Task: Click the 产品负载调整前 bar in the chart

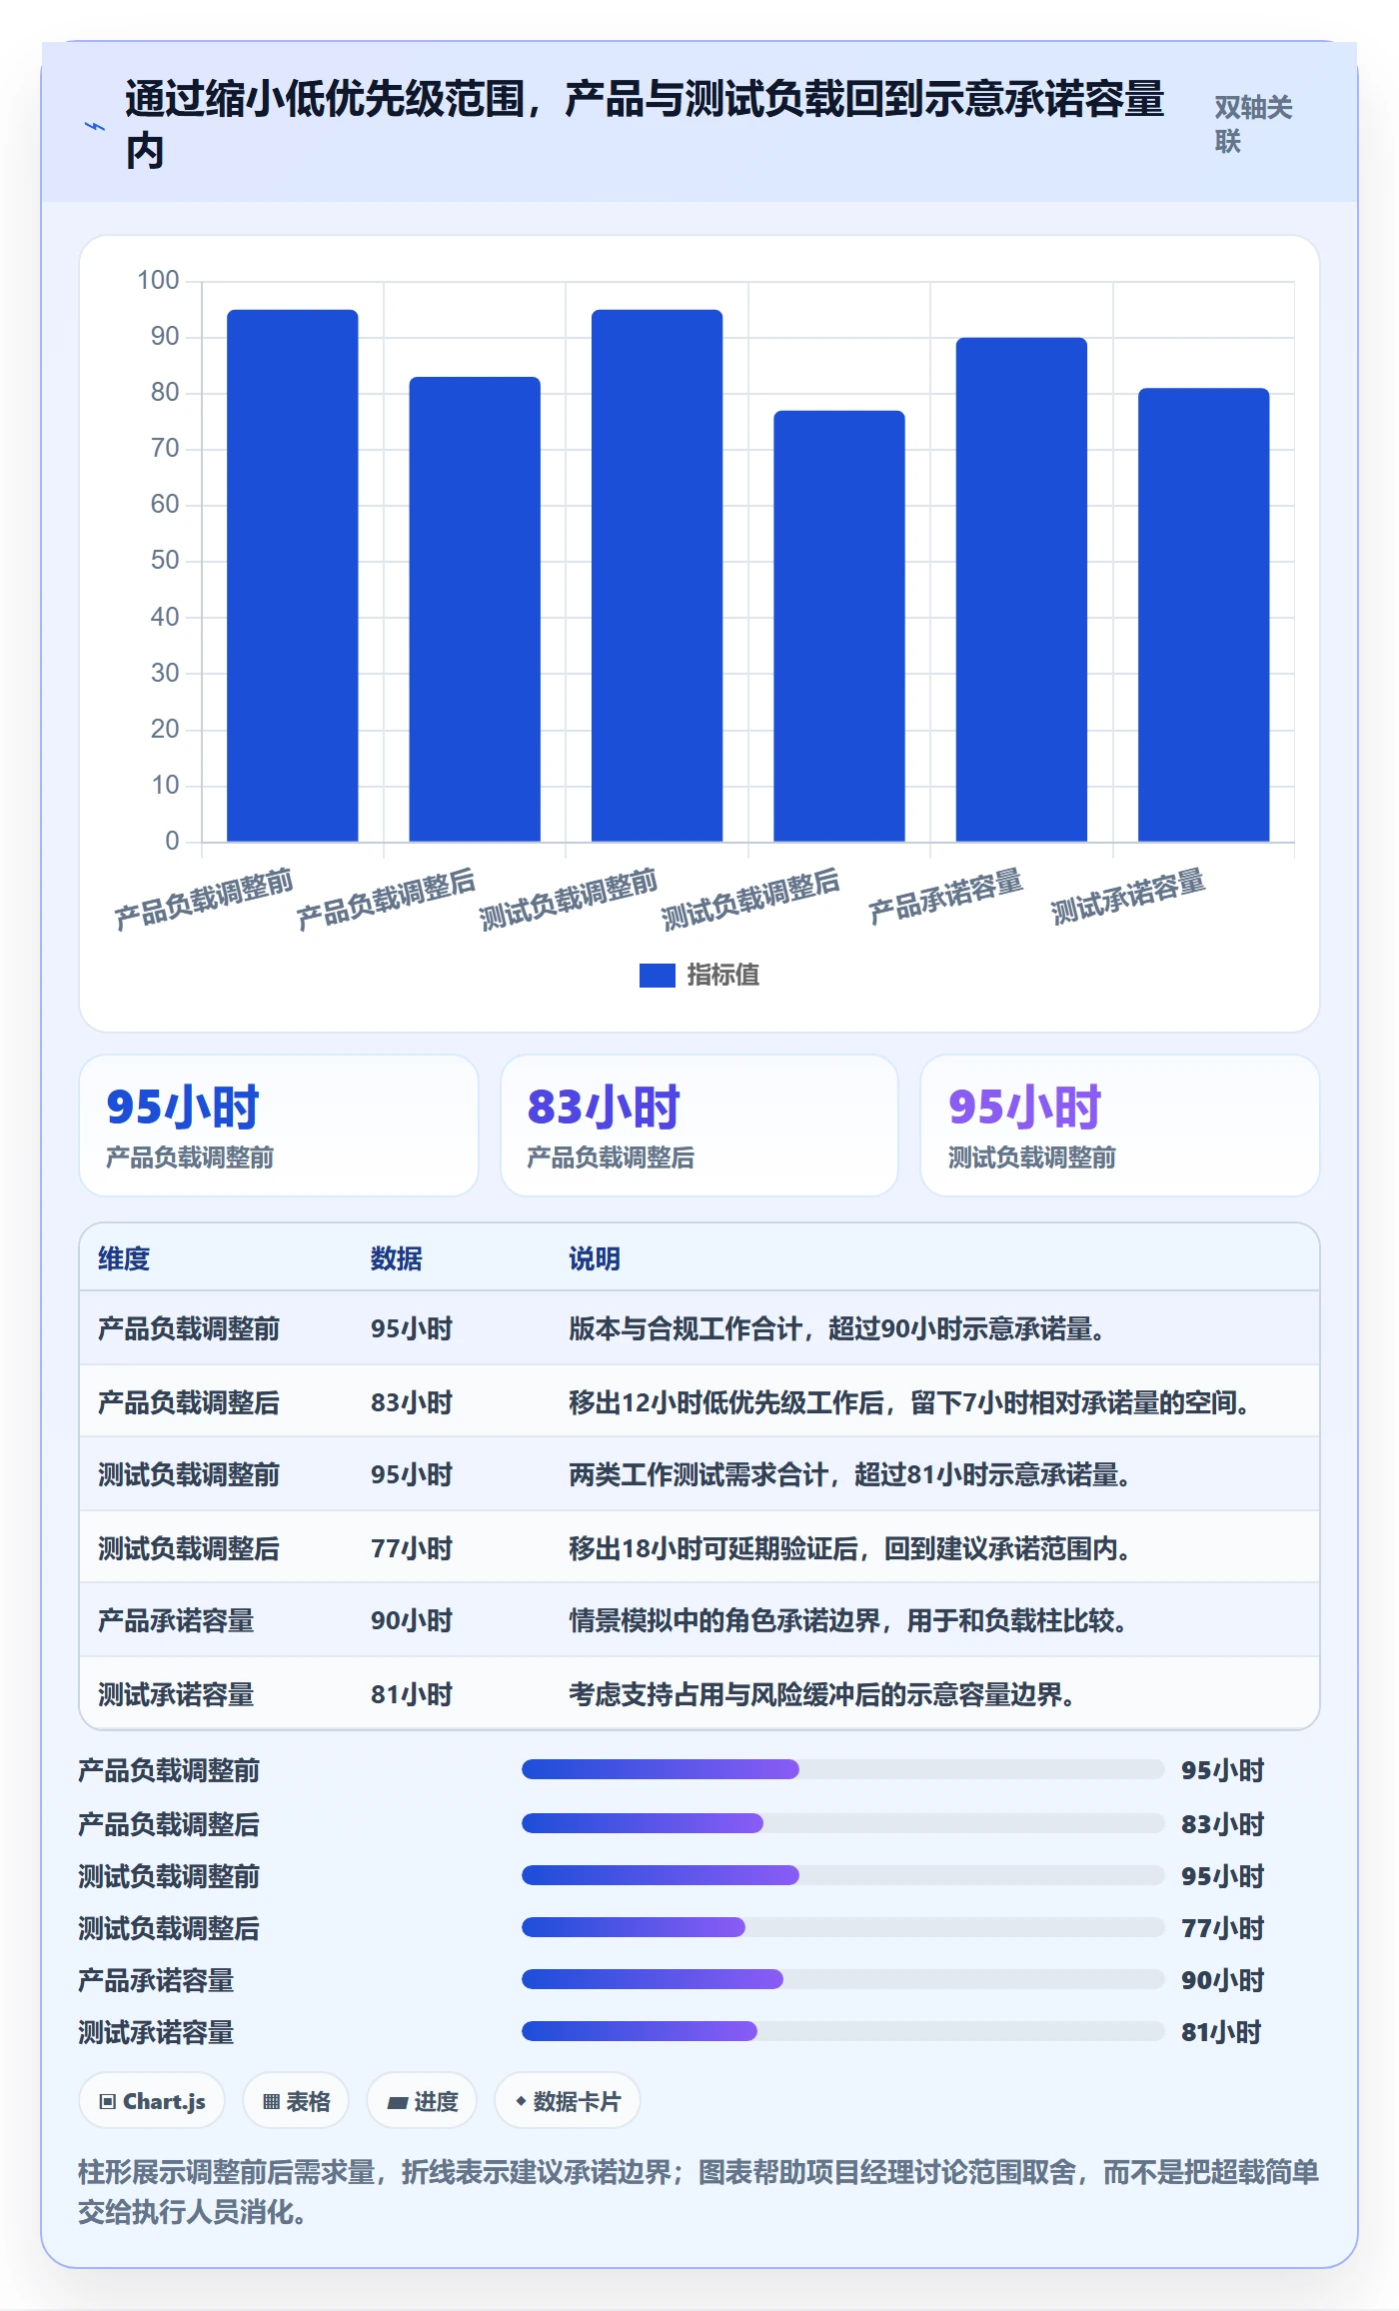Action: (x=292, y=576)
